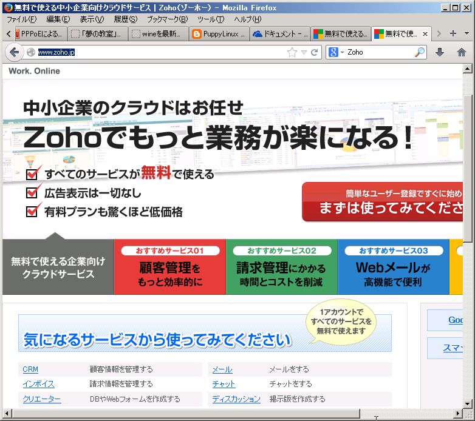Switch to the 「夢の教室」 tab
This screenshot has width=475, height=421.
[x=98, y=33]
